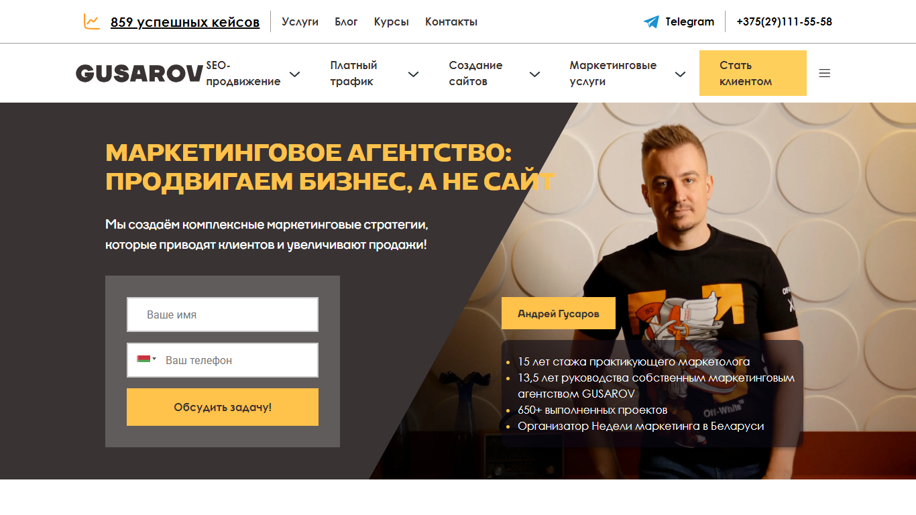Screen dimensions: 916x515
Task: Click the phone number +375(29)111-55-58
Action: [784, 21]
